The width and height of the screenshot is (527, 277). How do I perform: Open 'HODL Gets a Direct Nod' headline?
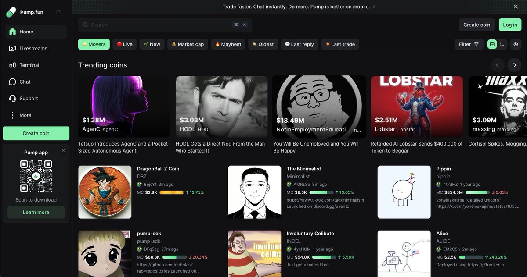(220, 147)
